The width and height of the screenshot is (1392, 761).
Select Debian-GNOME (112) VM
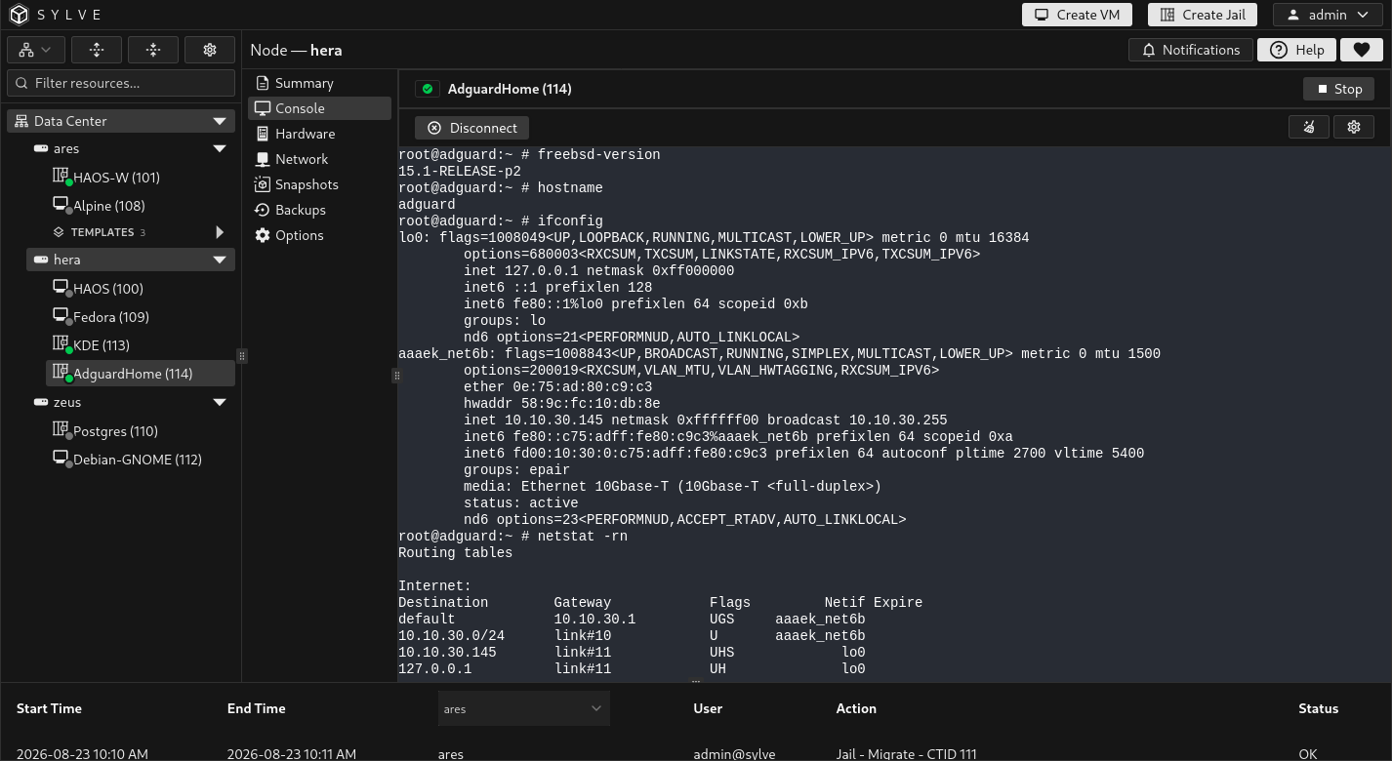(141, 460)
